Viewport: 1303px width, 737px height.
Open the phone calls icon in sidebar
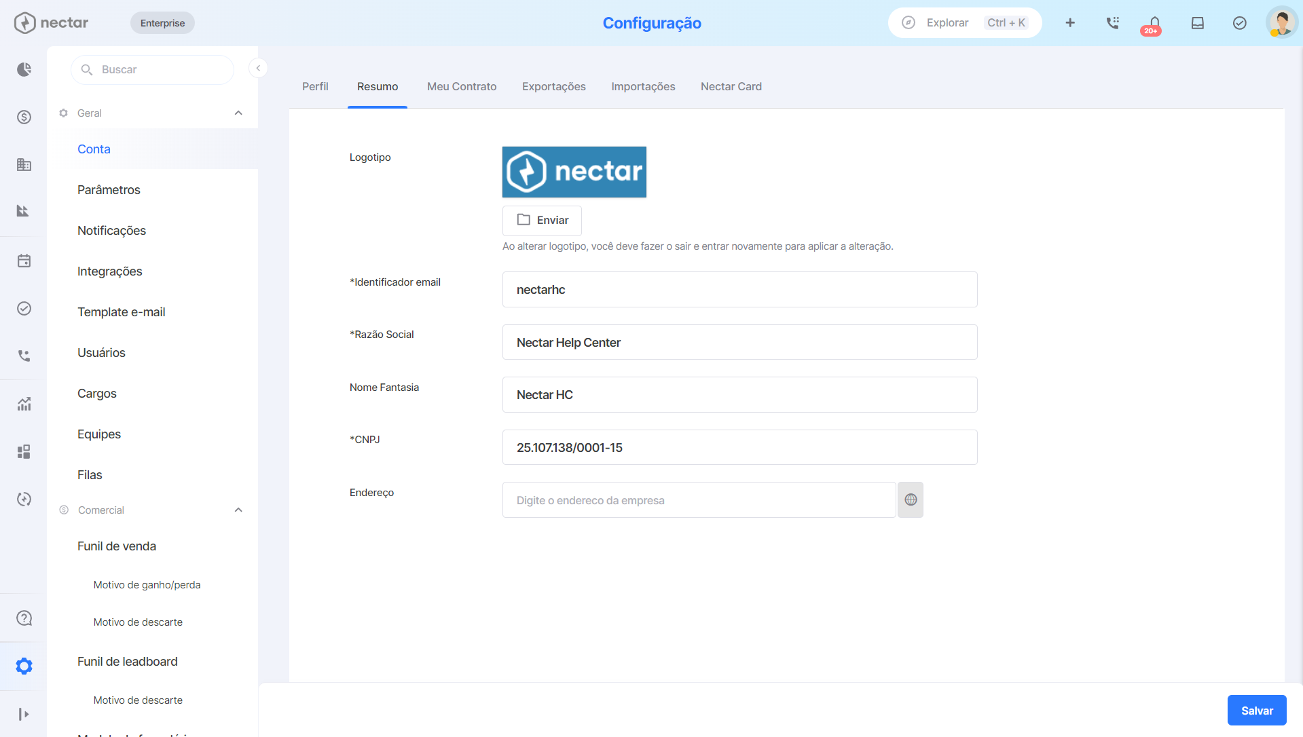click(x=24, y=356)
